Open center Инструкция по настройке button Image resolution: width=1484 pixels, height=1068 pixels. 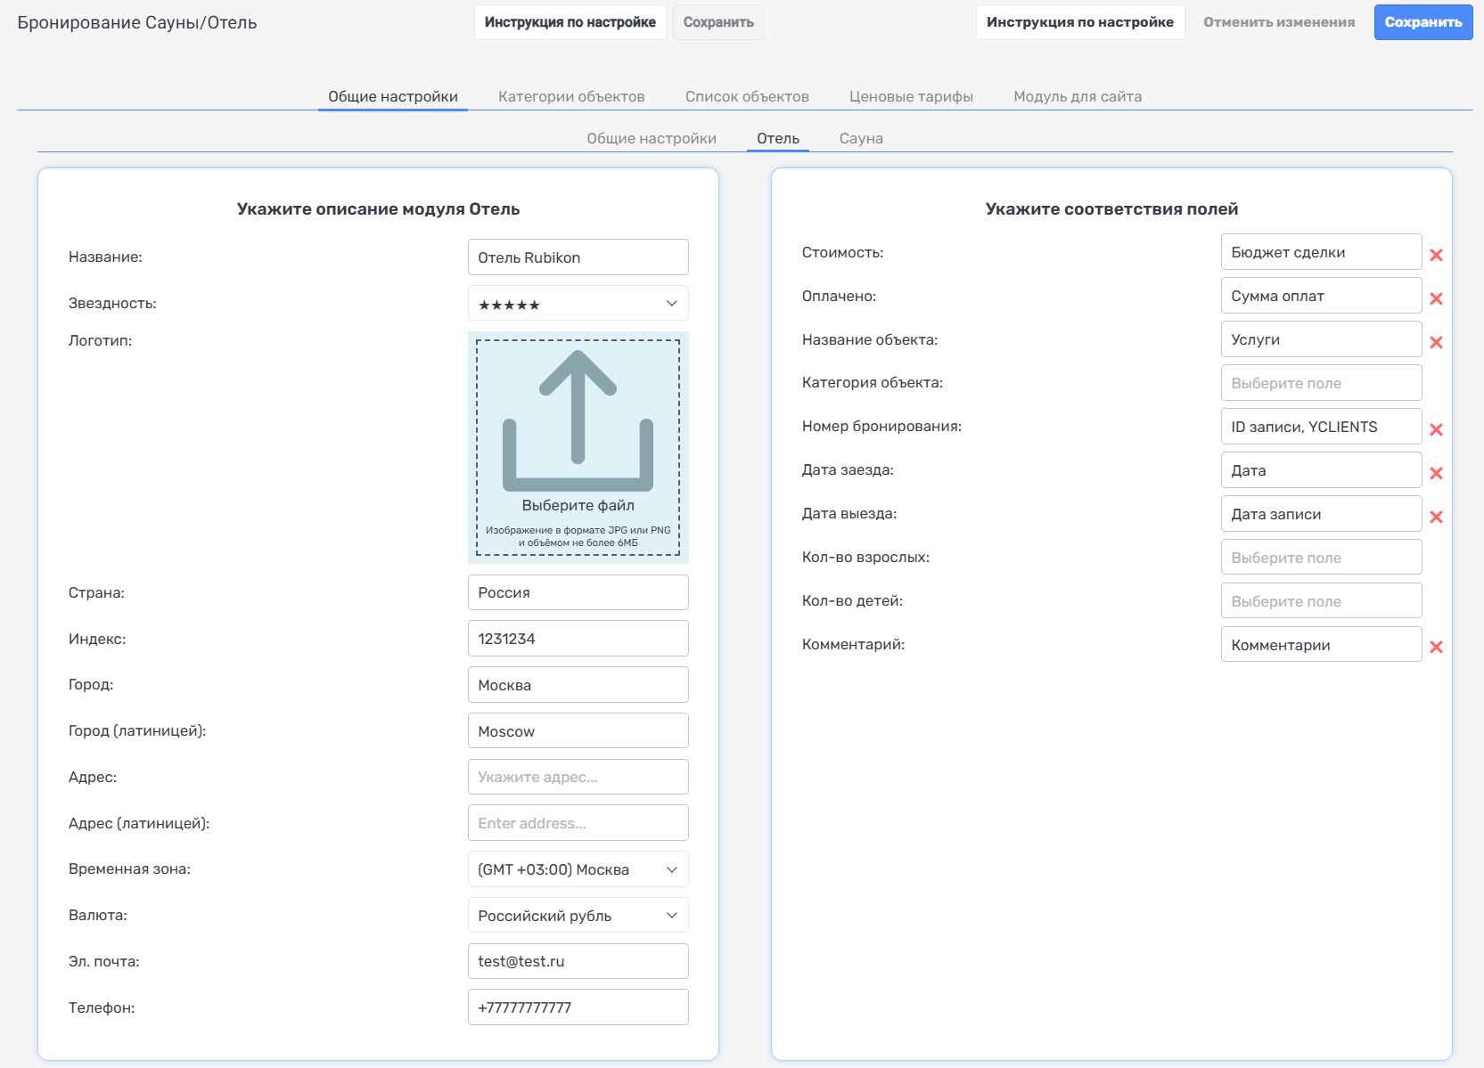tap(570, 22)
